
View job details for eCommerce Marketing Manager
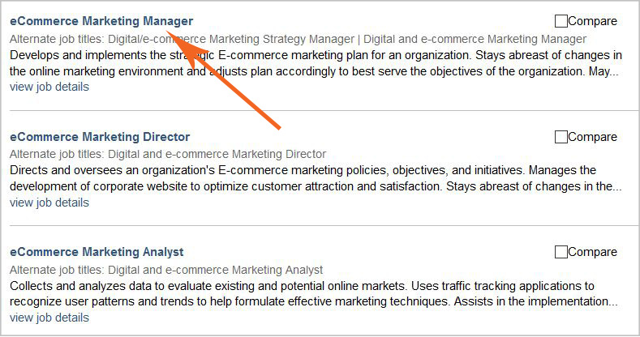tap(49, 87)
